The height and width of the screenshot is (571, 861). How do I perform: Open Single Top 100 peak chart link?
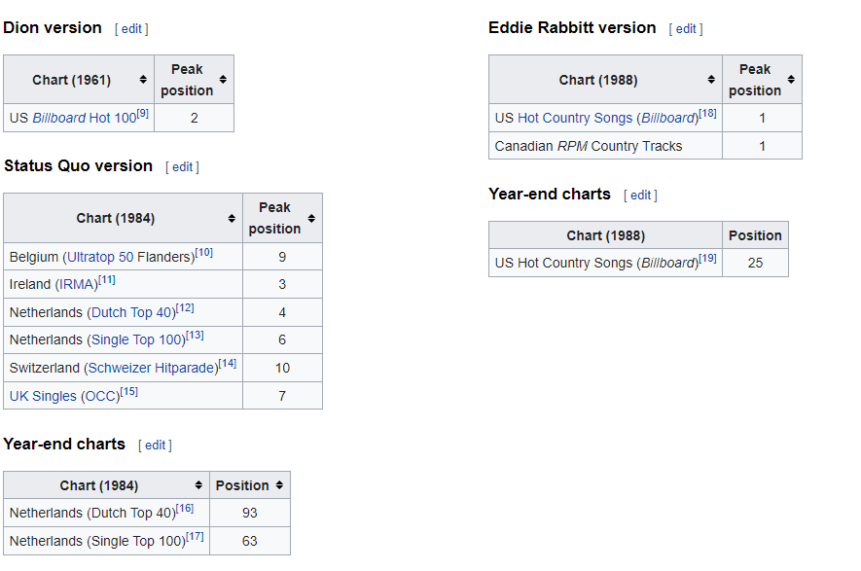137,339
